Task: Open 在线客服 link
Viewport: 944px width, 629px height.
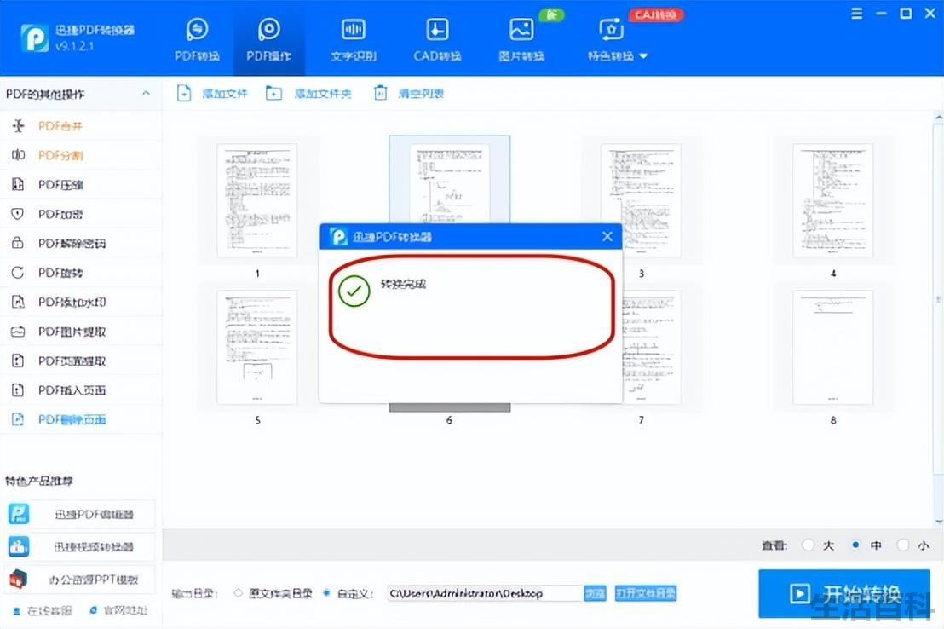Action: coord(42,611)
